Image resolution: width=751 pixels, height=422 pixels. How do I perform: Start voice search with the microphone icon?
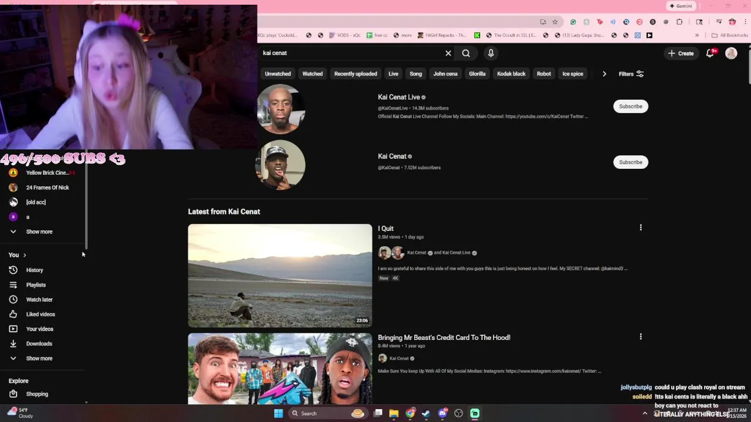click(x=491, y=53)
